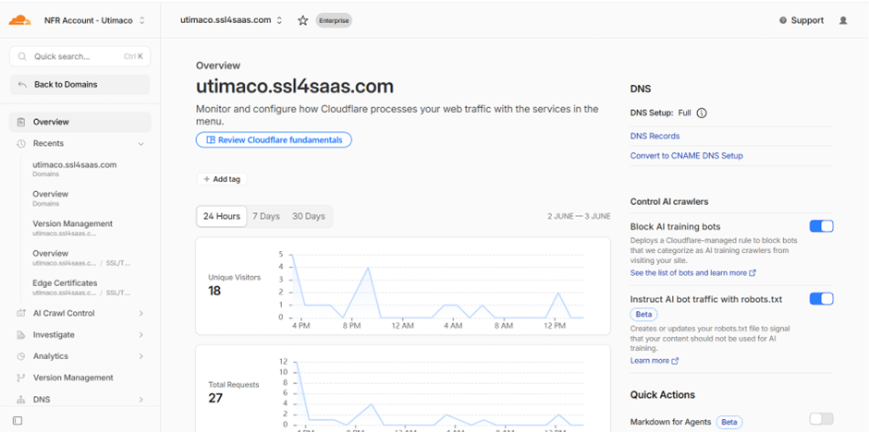Expand AI Crawl Control submenu chevron
Image resolution: width=869 pixels, height=432 pixels.
(141, 313)
